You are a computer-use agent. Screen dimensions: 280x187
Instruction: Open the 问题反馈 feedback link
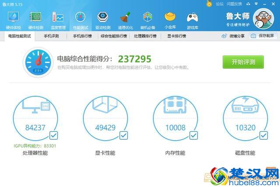tap(234, 4)
